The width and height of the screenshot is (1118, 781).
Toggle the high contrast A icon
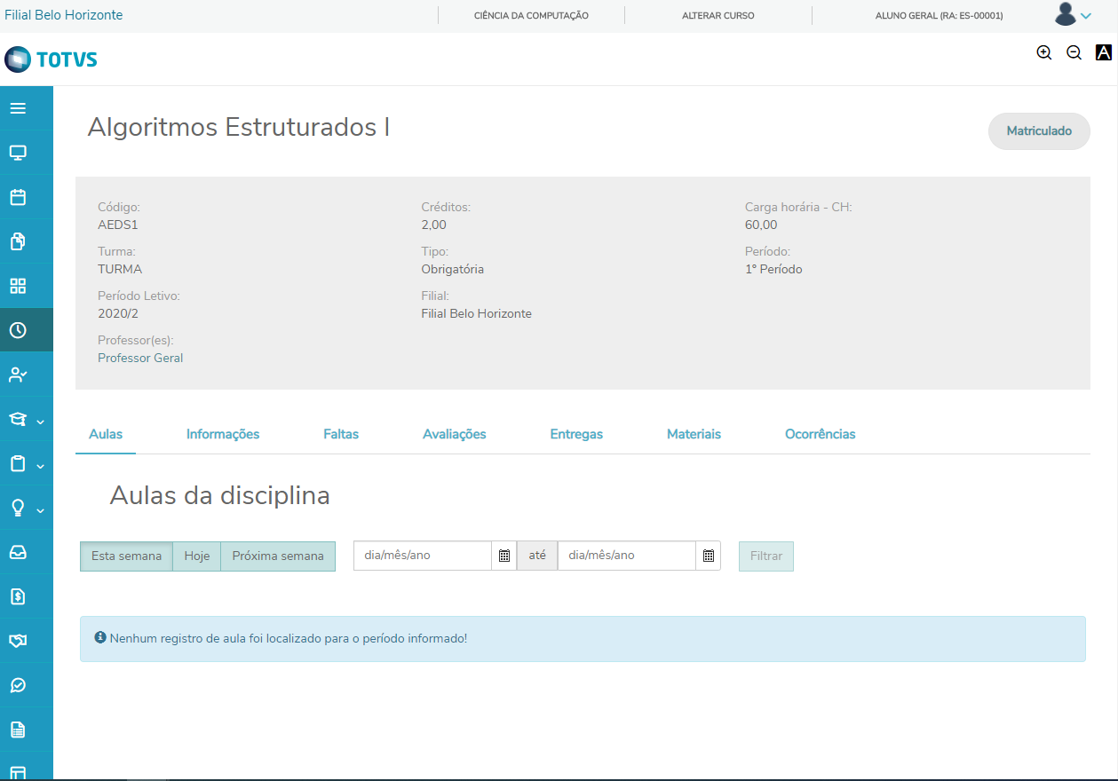(1104, 52)
